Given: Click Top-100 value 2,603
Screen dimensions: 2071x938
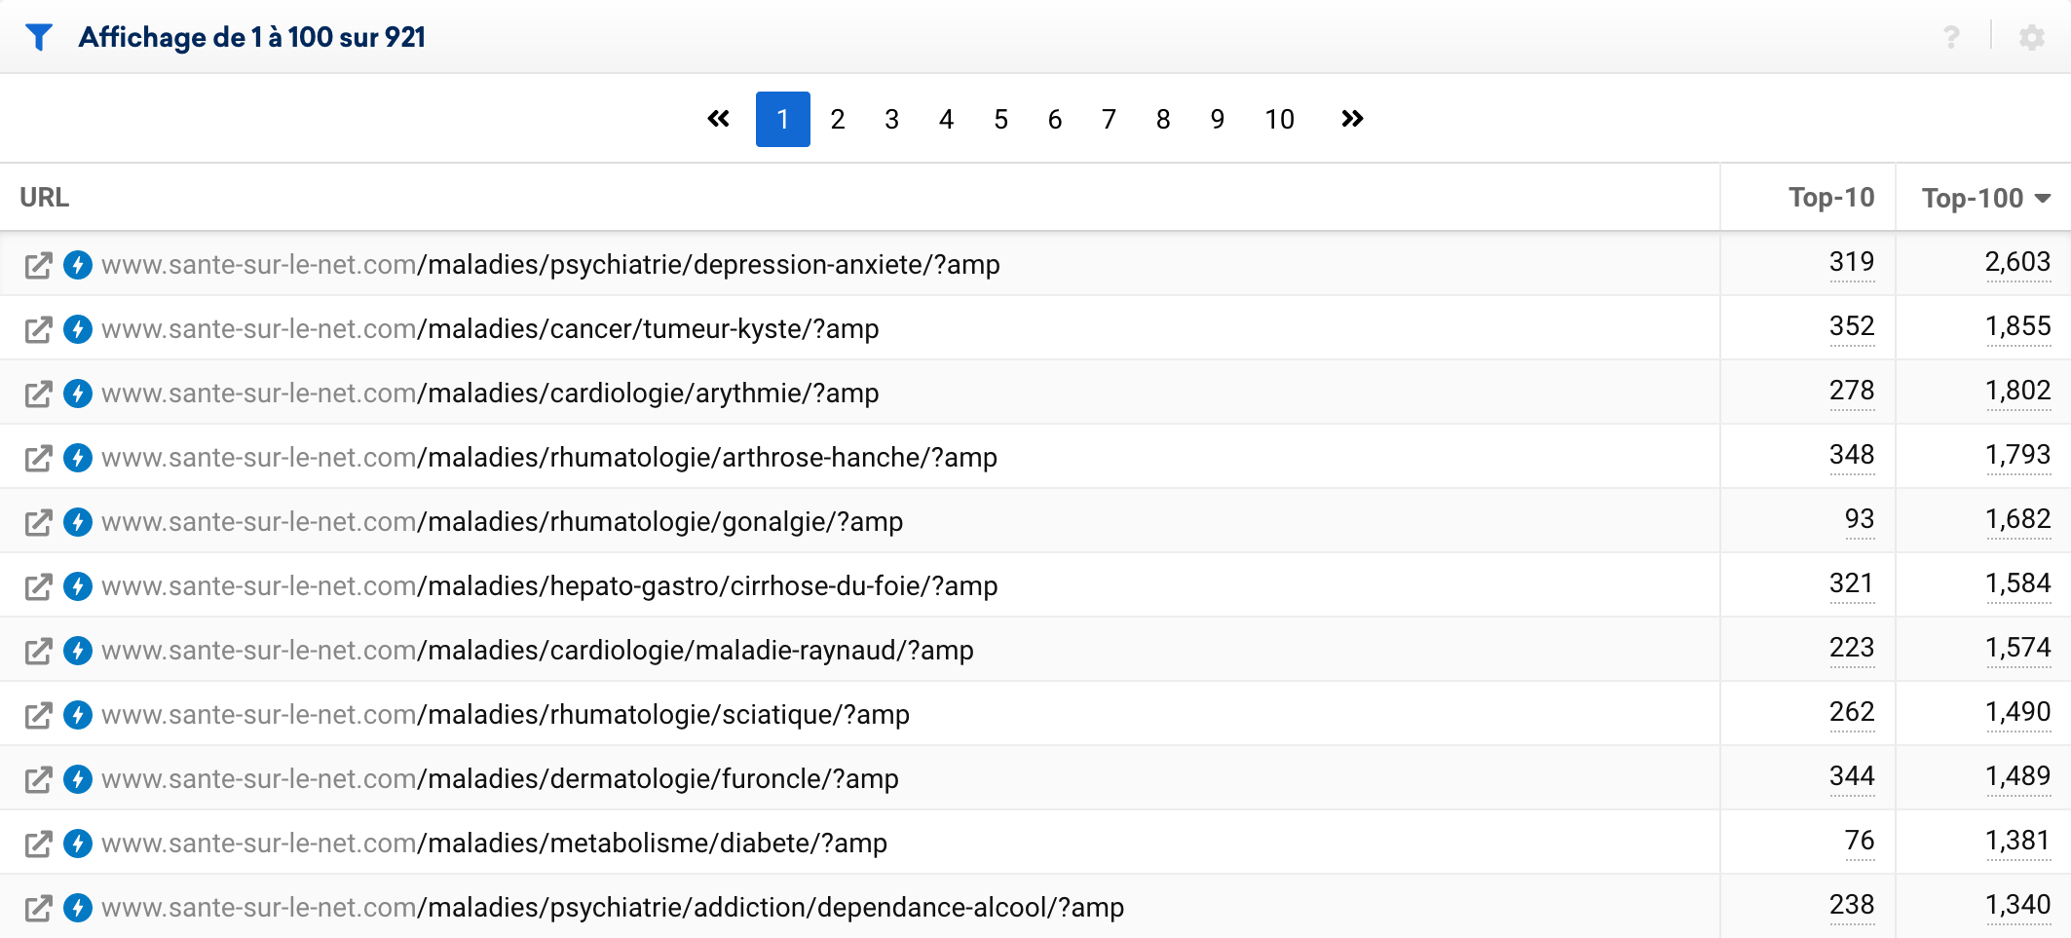Looking at the screenshot, I should (2018, 262).
